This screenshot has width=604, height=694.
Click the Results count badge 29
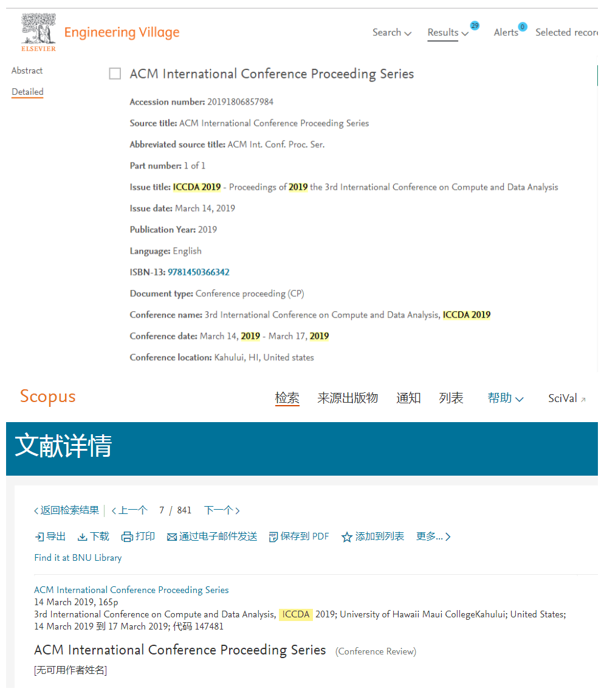tap(475, 26)
